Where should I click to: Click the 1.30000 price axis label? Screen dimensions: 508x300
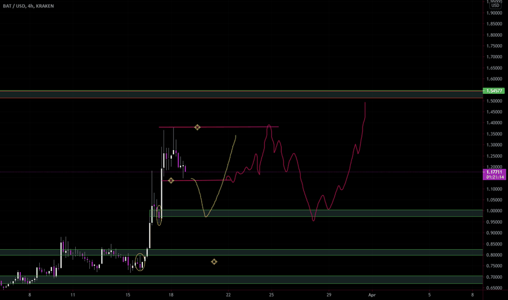click(x=494, y=145)
